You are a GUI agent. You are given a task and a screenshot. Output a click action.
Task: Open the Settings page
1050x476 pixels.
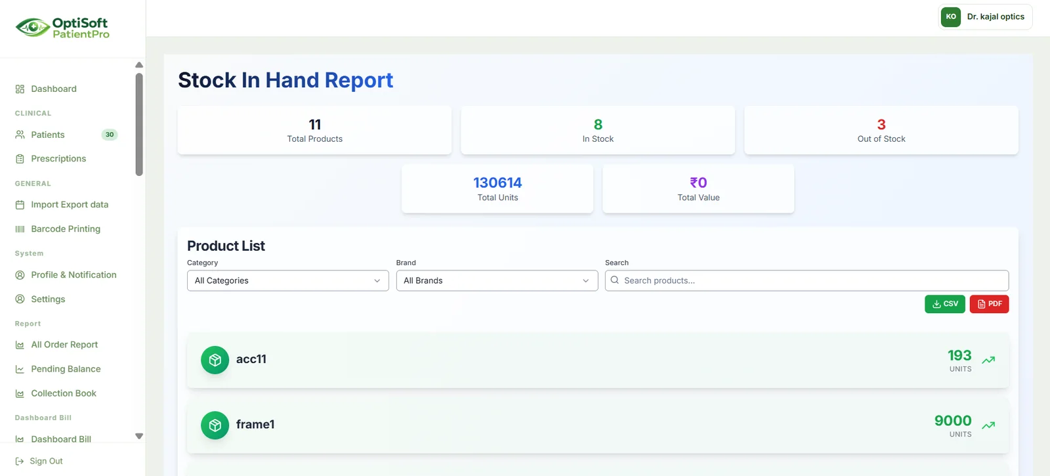tap(48, 299)
